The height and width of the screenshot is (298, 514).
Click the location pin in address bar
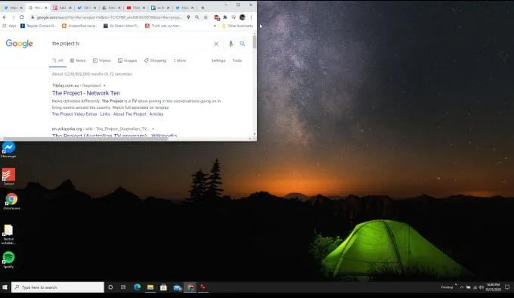188,17
